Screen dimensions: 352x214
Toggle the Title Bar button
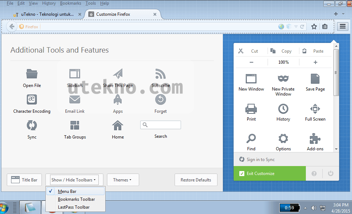pyautogui.click(x=24, y=180)
